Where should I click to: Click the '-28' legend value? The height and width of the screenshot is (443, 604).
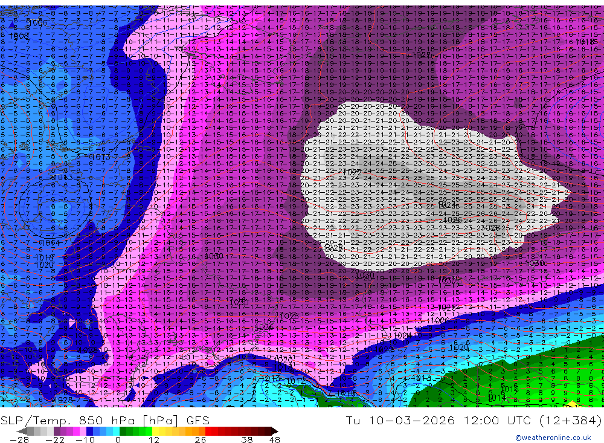coord(19,440)
